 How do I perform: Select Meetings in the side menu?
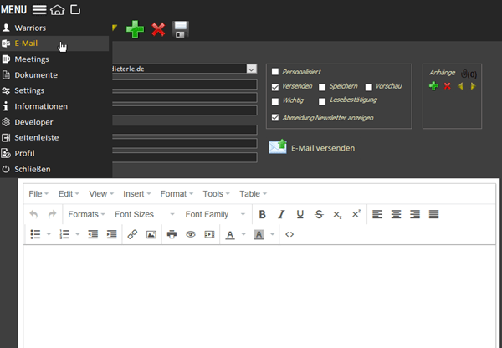(32, 59)
